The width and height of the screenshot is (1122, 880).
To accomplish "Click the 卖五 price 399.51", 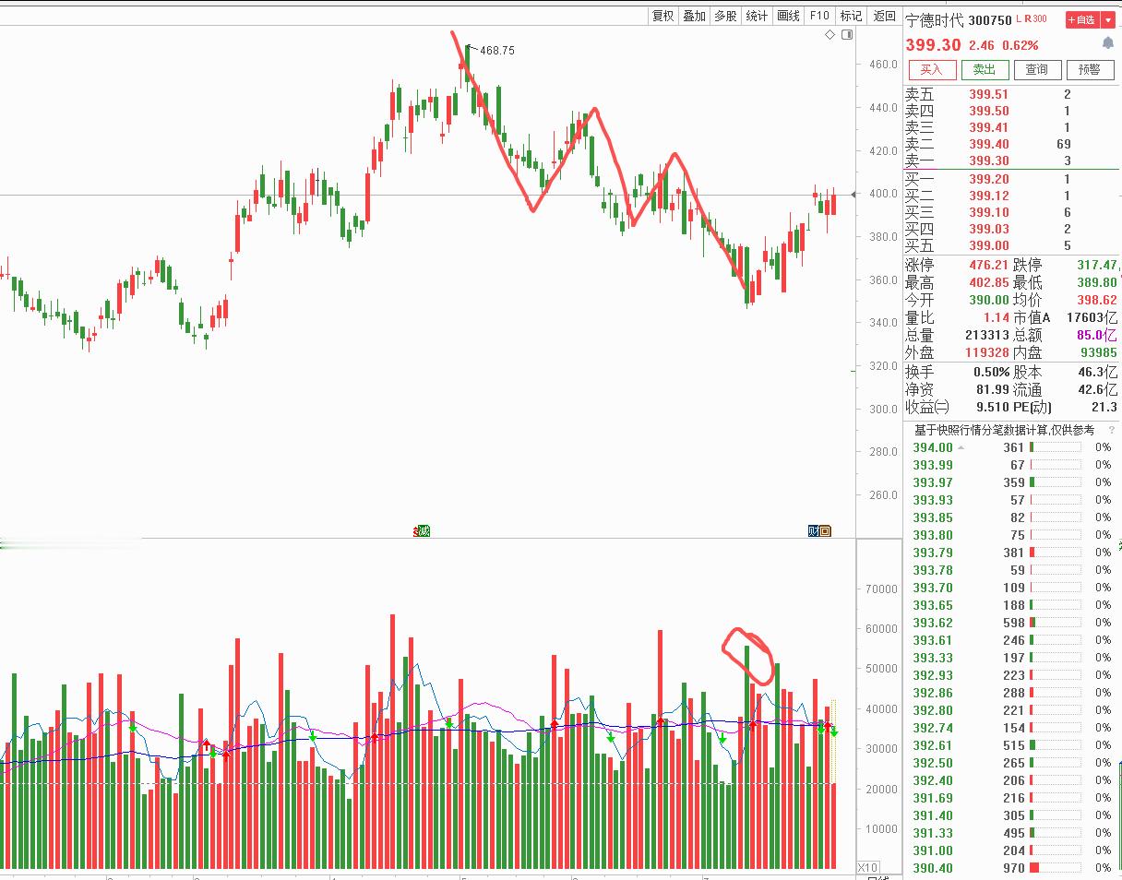I will tap(988, 94).
